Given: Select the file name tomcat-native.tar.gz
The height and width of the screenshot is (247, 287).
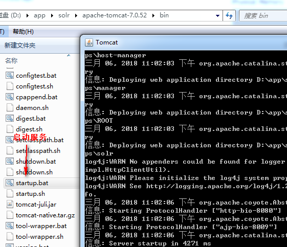Looking at the screenshot, I should (45, 215).
